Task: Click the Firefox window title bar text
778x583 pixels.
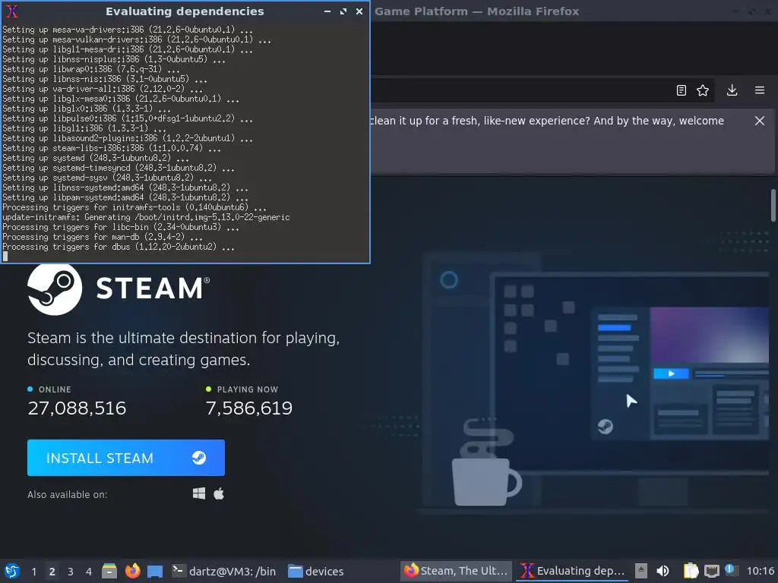Action: click(476, 11)
